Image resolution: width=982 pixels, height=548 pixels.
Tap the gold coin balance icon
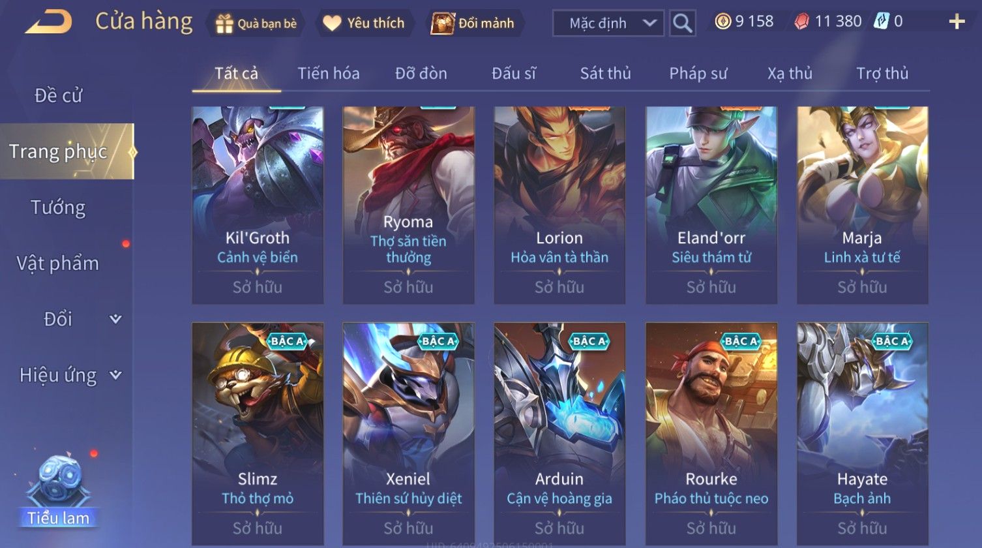[x=723, y=22]
